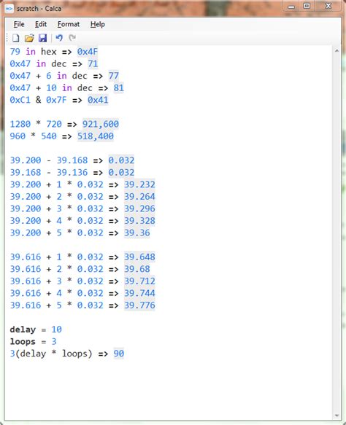The width and height of the screenshot is (346, 425).
Task: Undo the last edit with the toolbar arrow
Action: [x=59, y=38]
